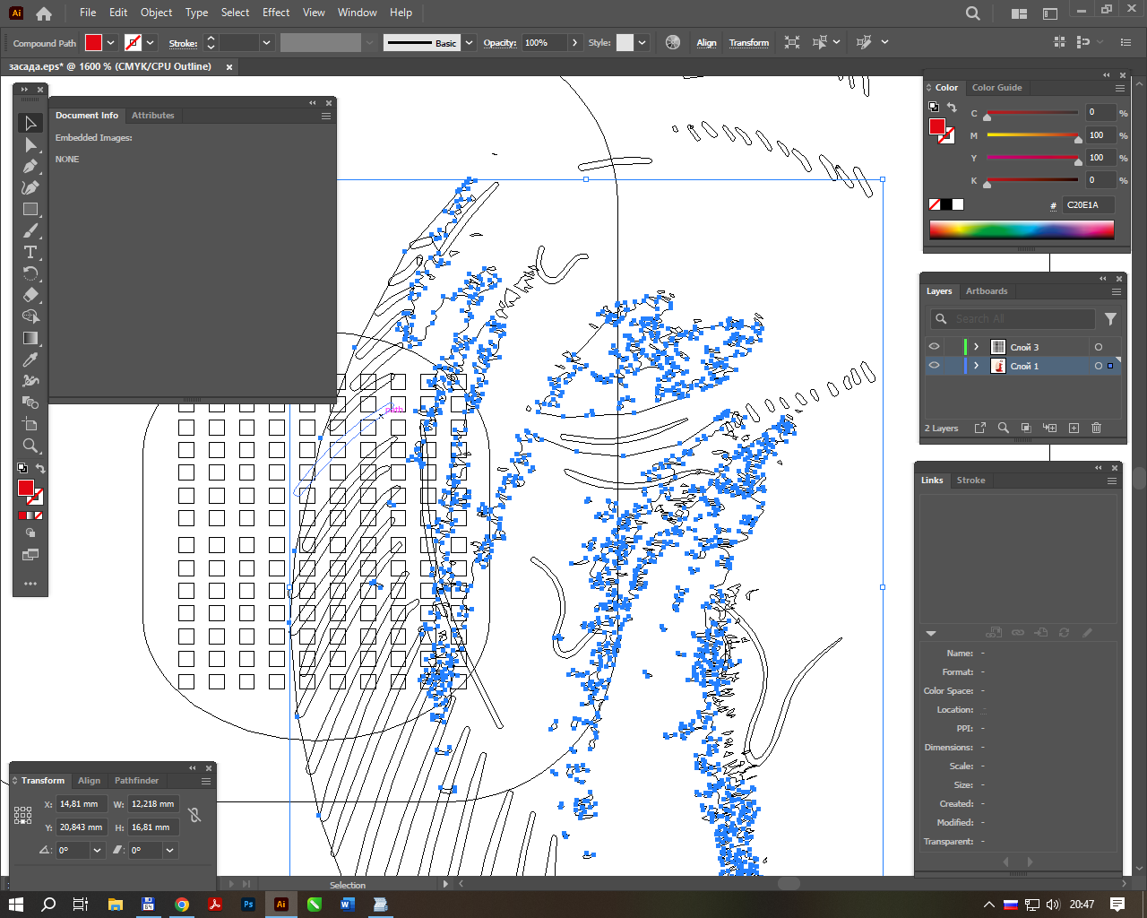Click the Align link in control bar
Viewport: 1147px width, 918px height.
tap(707, 43)
